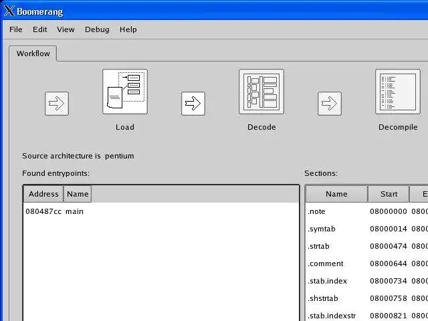Click the Source architecture is pentium text

[x=78, y=156]
